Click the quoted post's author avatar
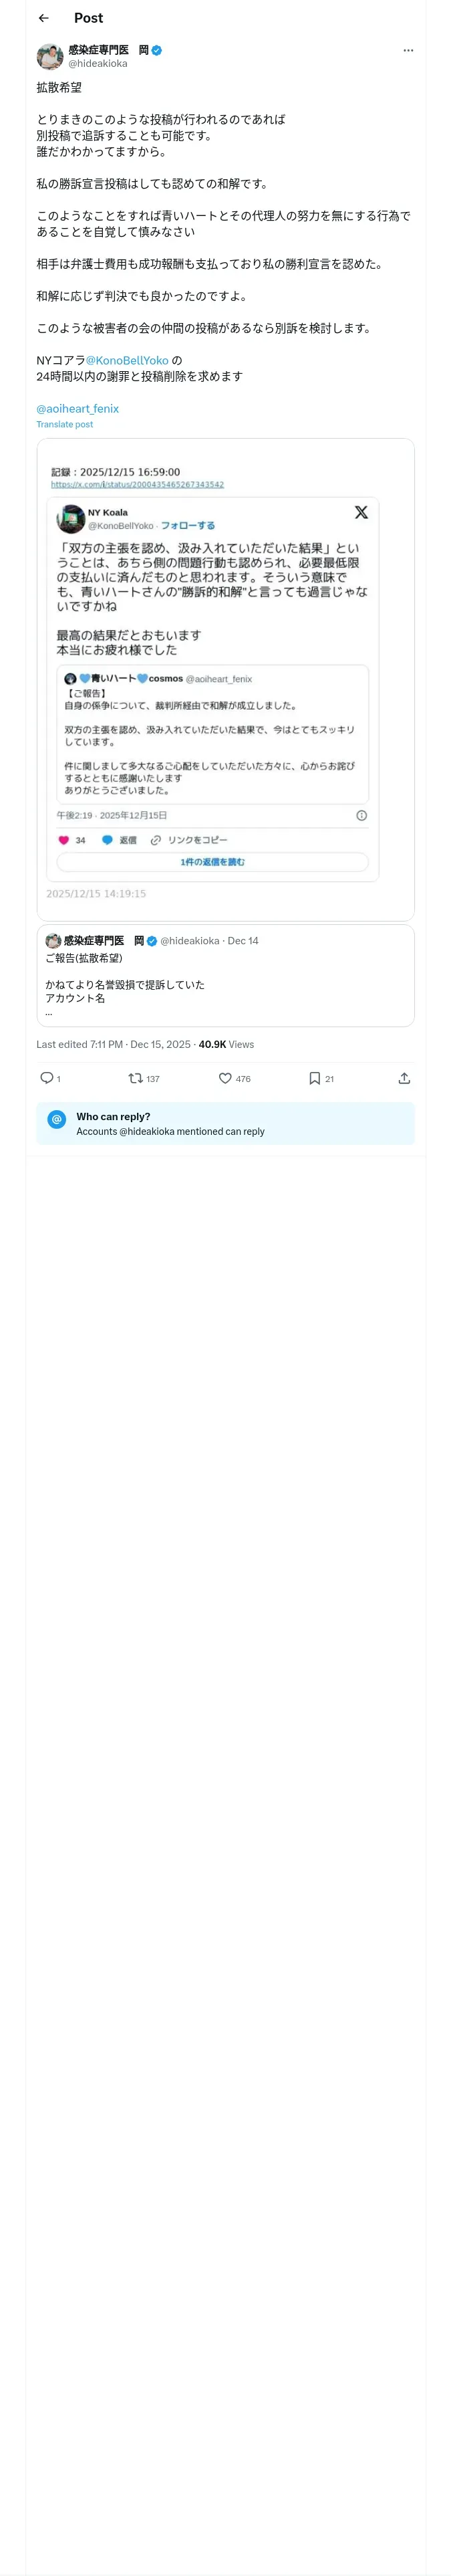The height and width of the screenshot is (2576, 451). pos(53,941)
